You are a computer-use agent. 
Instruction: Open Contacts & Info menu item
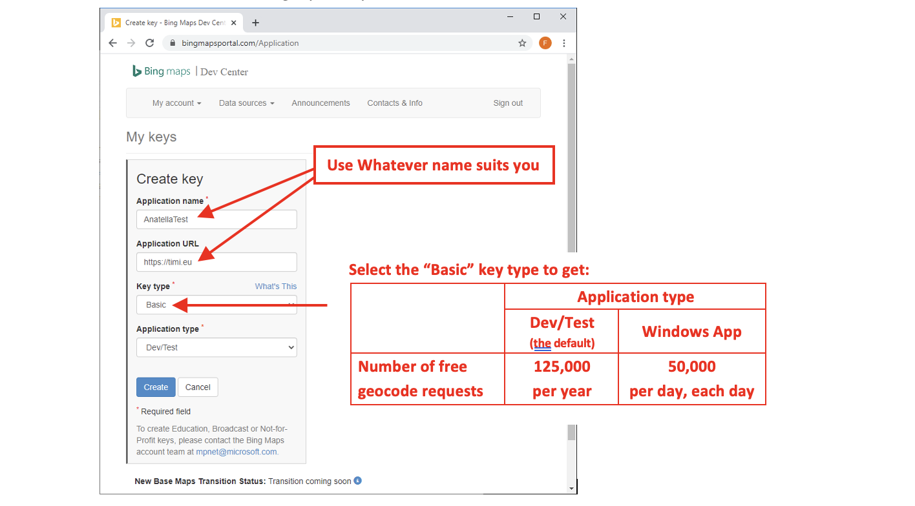pos(394,103)
